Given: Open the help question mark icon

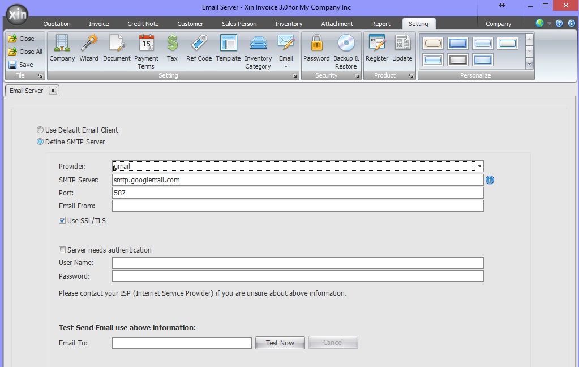Looking at the screenshot, I should 559,23.
